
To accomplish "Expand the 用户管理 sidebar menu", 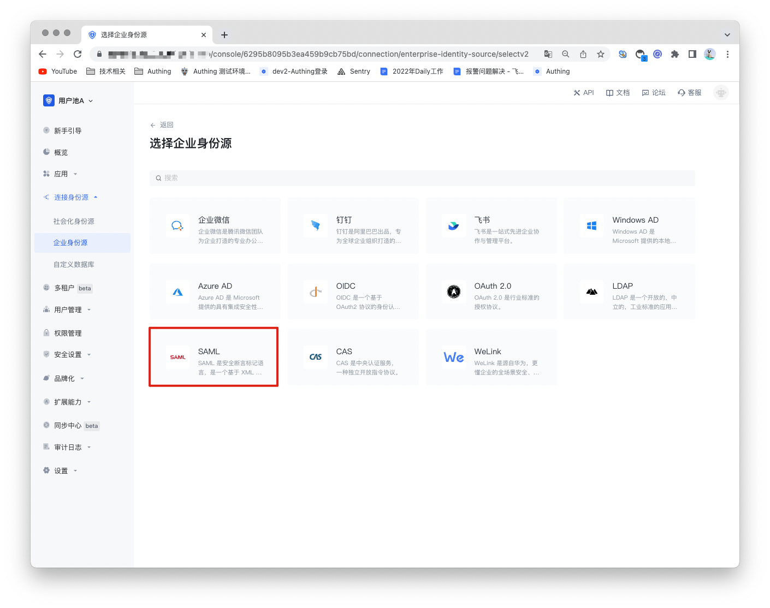I will [x=69, y=309].
